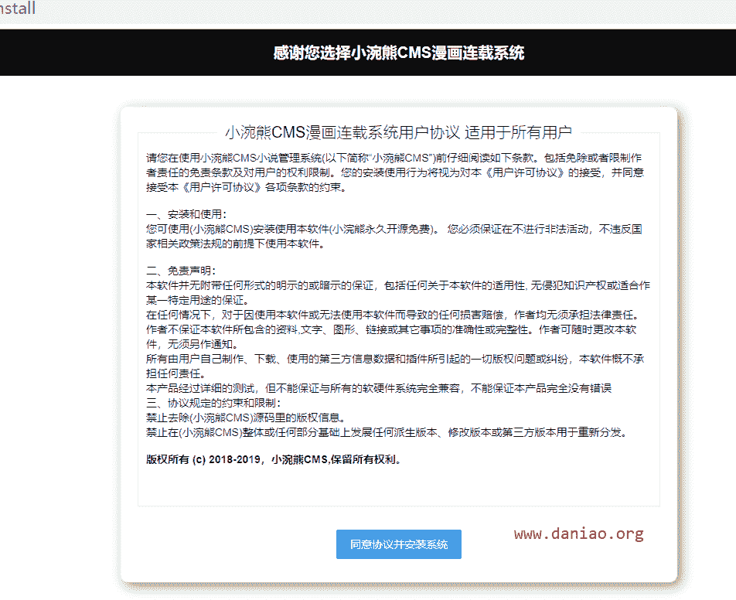Click the line 禁止去除(小浣熊CMS)源码里的版权信息。
This screenshot has width=736, height=600.
click(x=247, y=418)
